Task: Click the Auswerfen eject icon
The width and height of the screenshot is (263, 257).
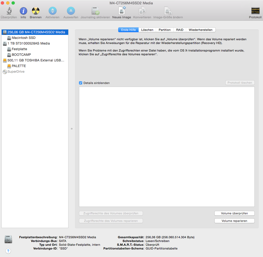Action: click(x=71, y=11)
